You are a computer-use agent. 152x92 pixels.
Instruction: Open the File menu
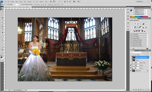tap(5, 2)
